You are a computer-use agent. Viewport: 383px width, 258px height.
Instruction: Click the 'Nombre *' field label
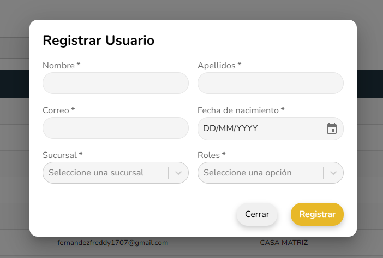(62, 66)
